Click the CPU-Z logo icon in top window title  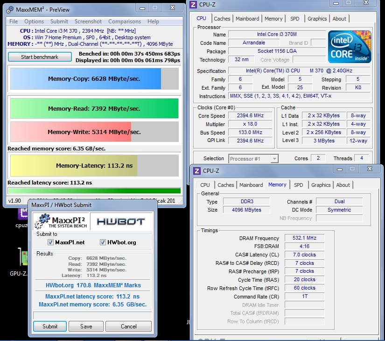[x=193, y=4]
